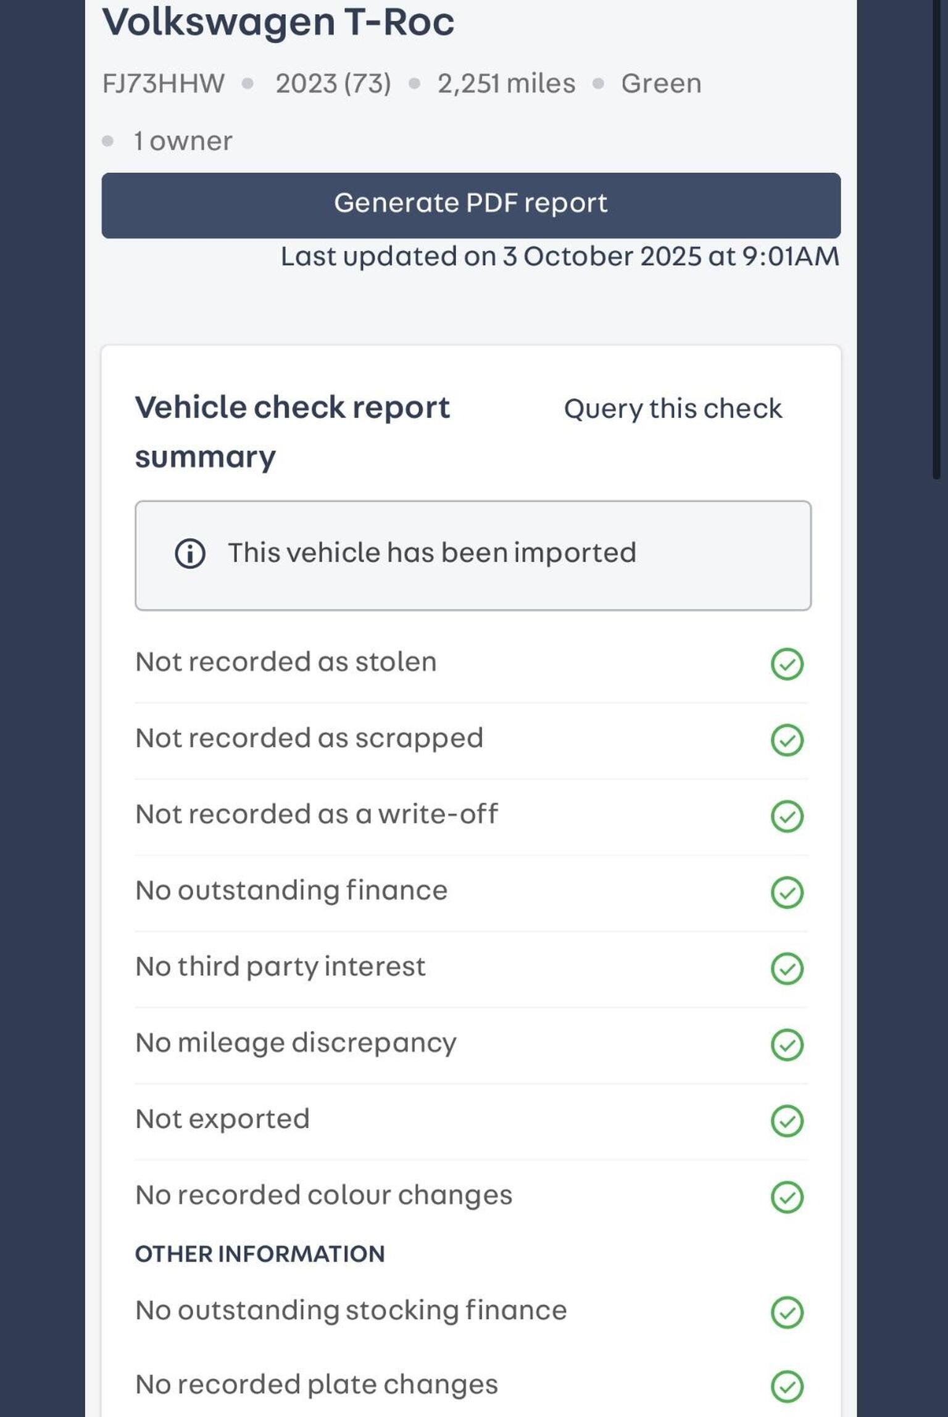Click the mileage discrepancy check icon
Screen dimensions: 948x1417
[x=787, y=1044]
